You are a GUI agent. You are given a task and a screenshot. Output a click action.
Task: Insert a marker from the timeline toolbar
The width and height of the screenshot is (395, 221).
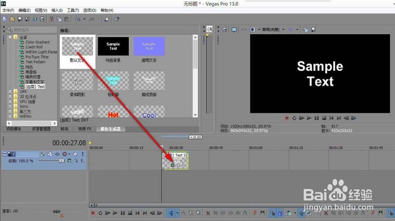pyautogui.click(x=255, y=213)
